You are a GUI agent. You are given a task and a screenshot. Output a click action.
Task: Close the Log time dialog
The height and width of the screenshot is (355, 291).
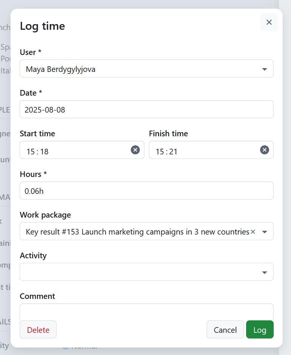pos(269,22)
